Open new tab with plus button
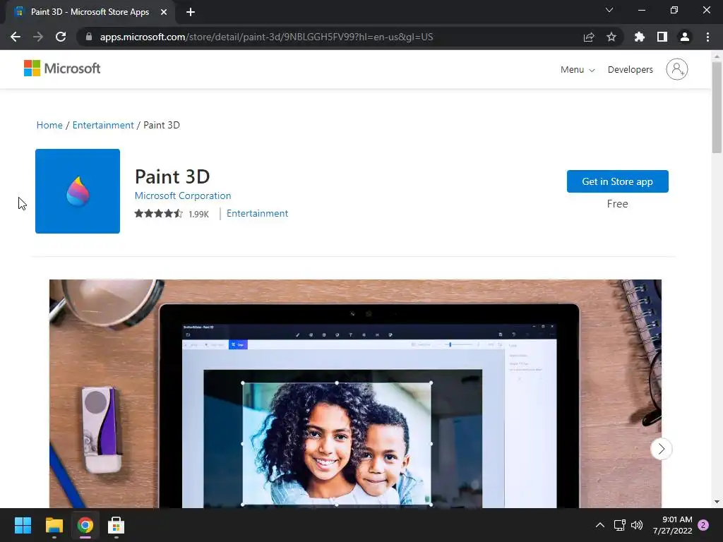Viewport: 723px width, 542px height. [x=191, y=12]
